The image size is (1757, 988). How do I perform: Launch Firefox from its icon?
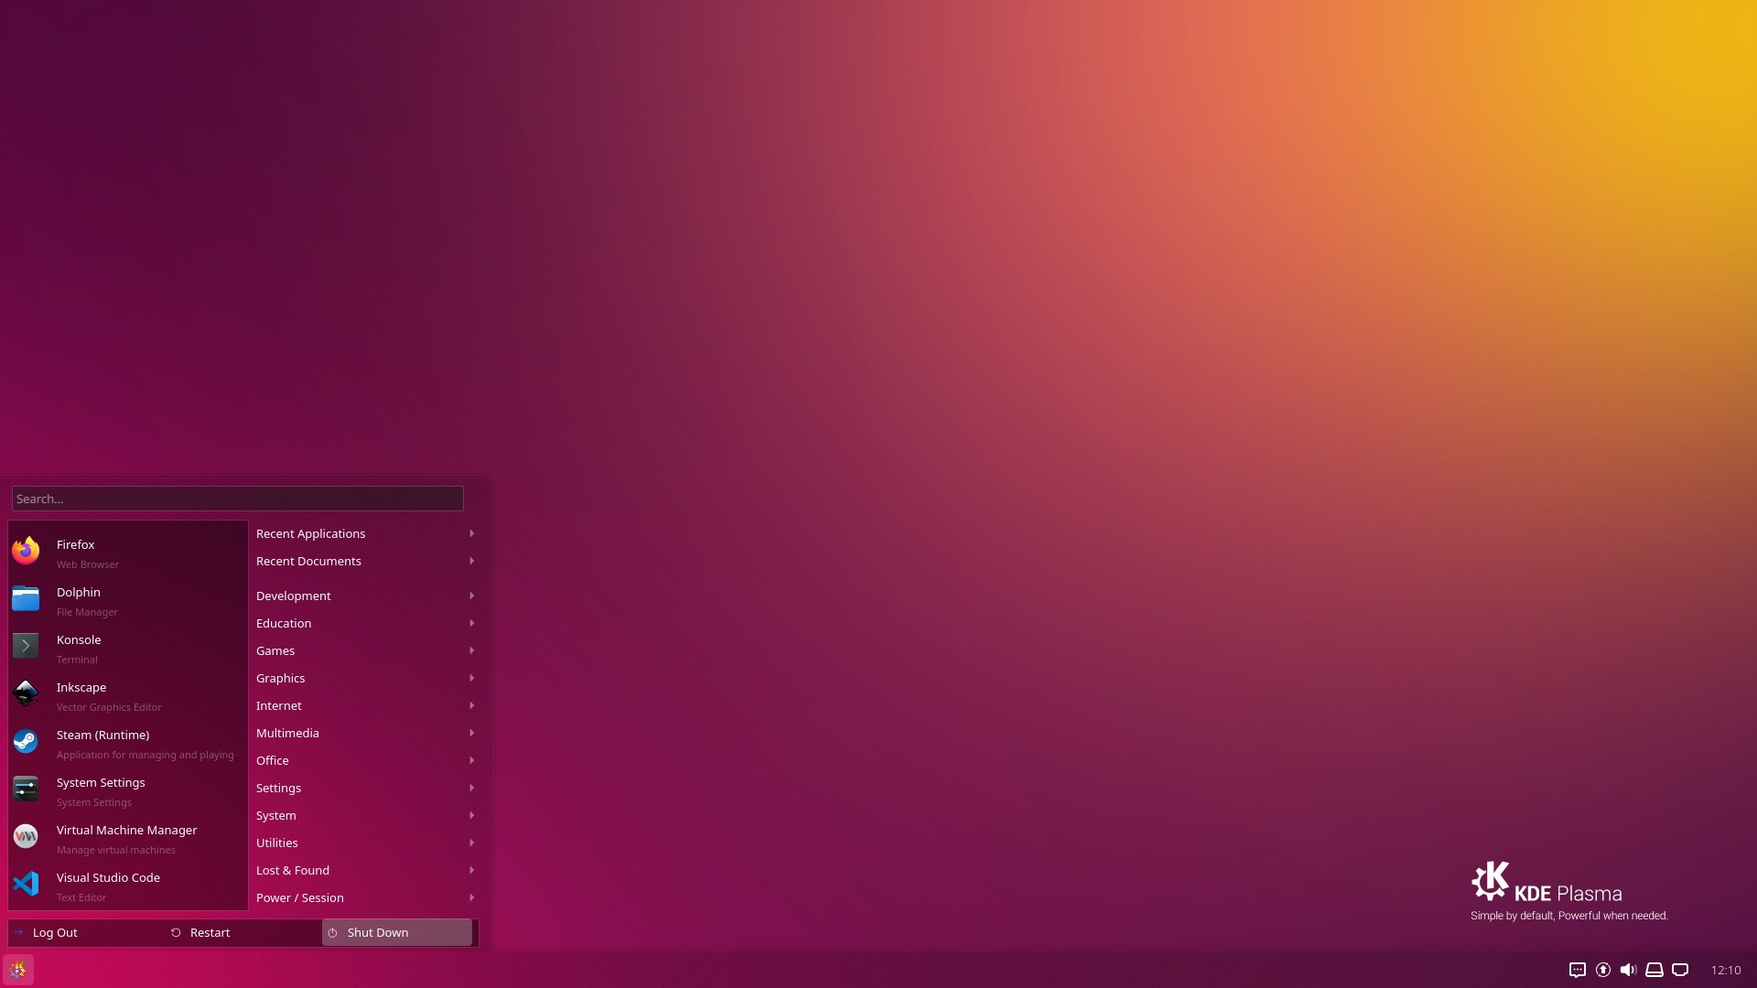(x=26, y=551)
